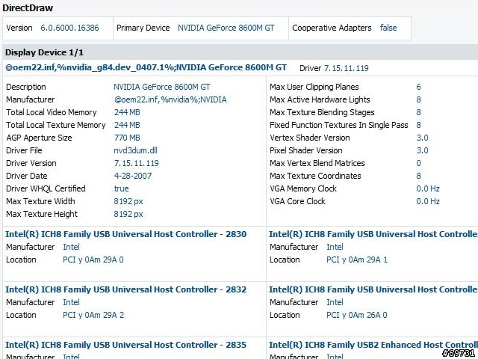
Task: Click VGA Core Clock value 0.0 Hz
Action: coord(428,201)
